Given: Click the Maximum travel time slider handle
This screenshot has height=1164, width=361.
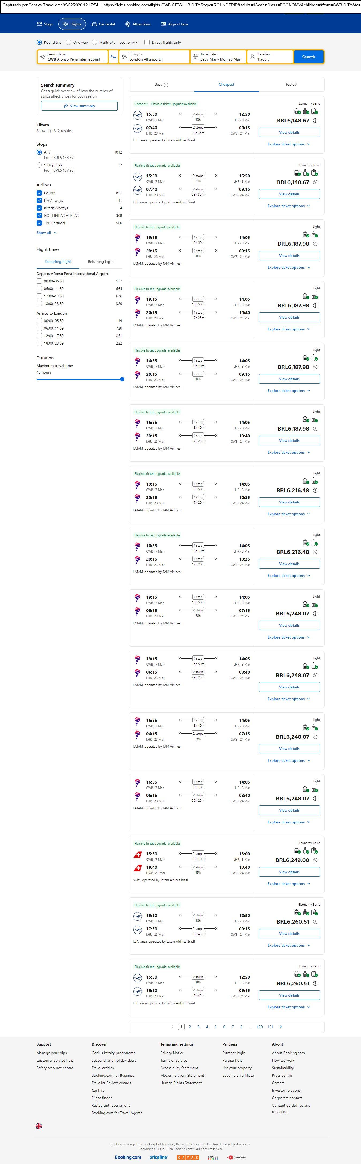Looking at the screenshot, I should (122, 379).
